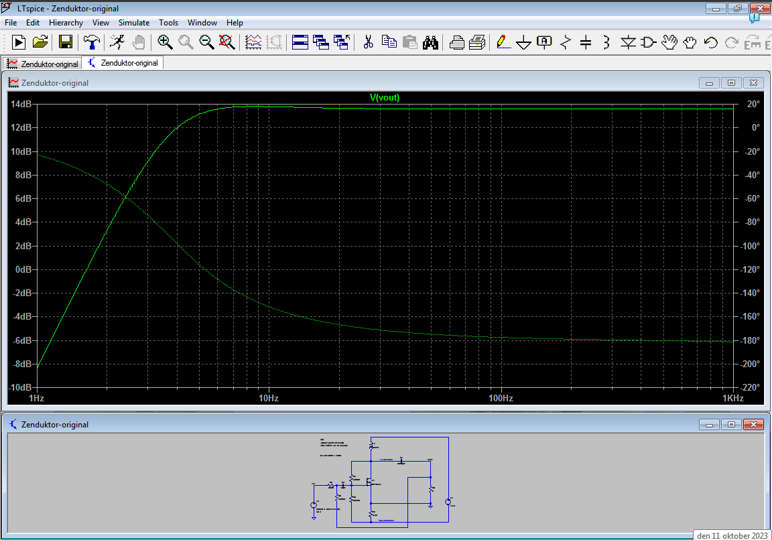Click the Tile Windows Horizontally icon

point(300,42)
